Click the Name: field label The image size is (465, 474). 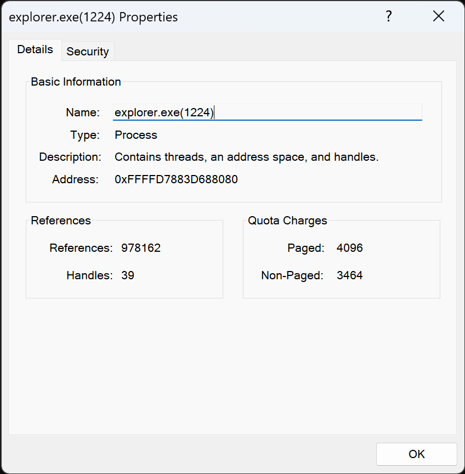pyautogui.click(x=83, y=112)
